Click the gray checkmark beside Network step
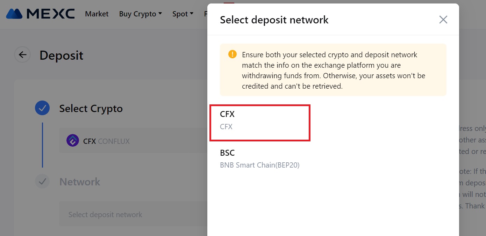Screen dimensions: 486x236 (42, 181)
